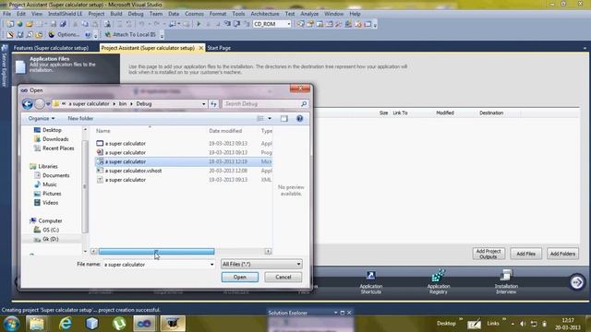Open the Build menu
This screenshot has height=332, width=591.
pyautogui.click(x=116, y=14)
